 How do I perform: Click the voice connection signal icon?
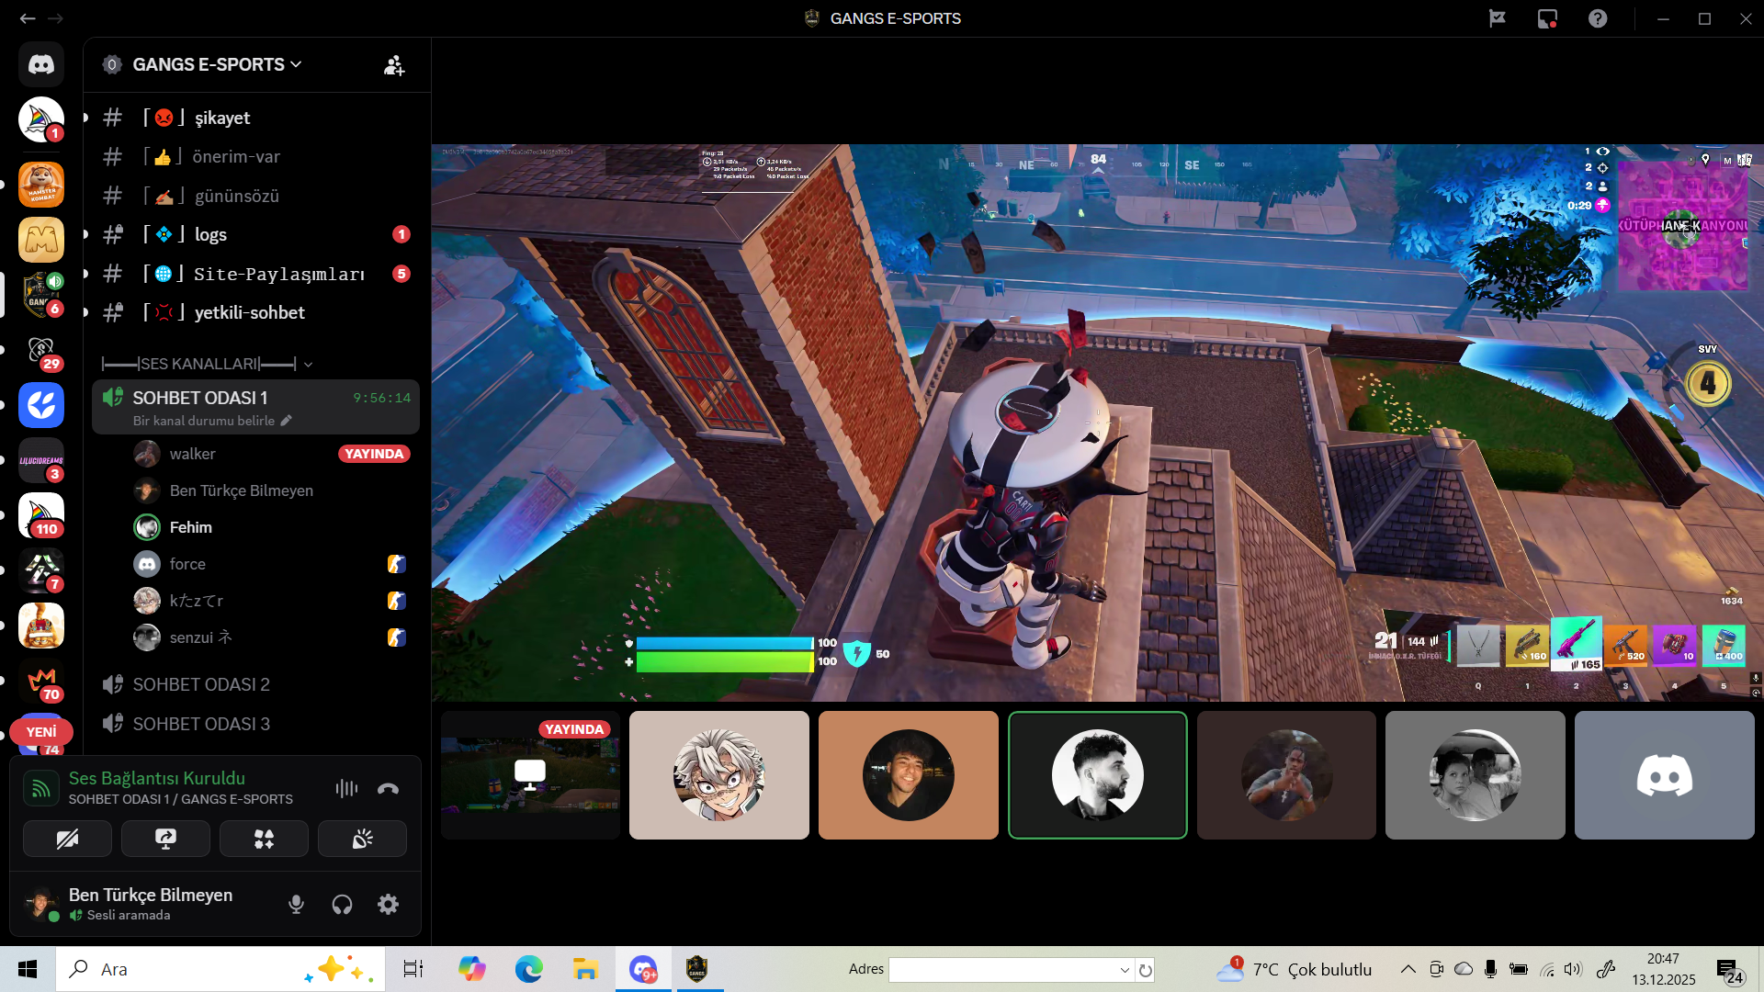tap(41, 788)
